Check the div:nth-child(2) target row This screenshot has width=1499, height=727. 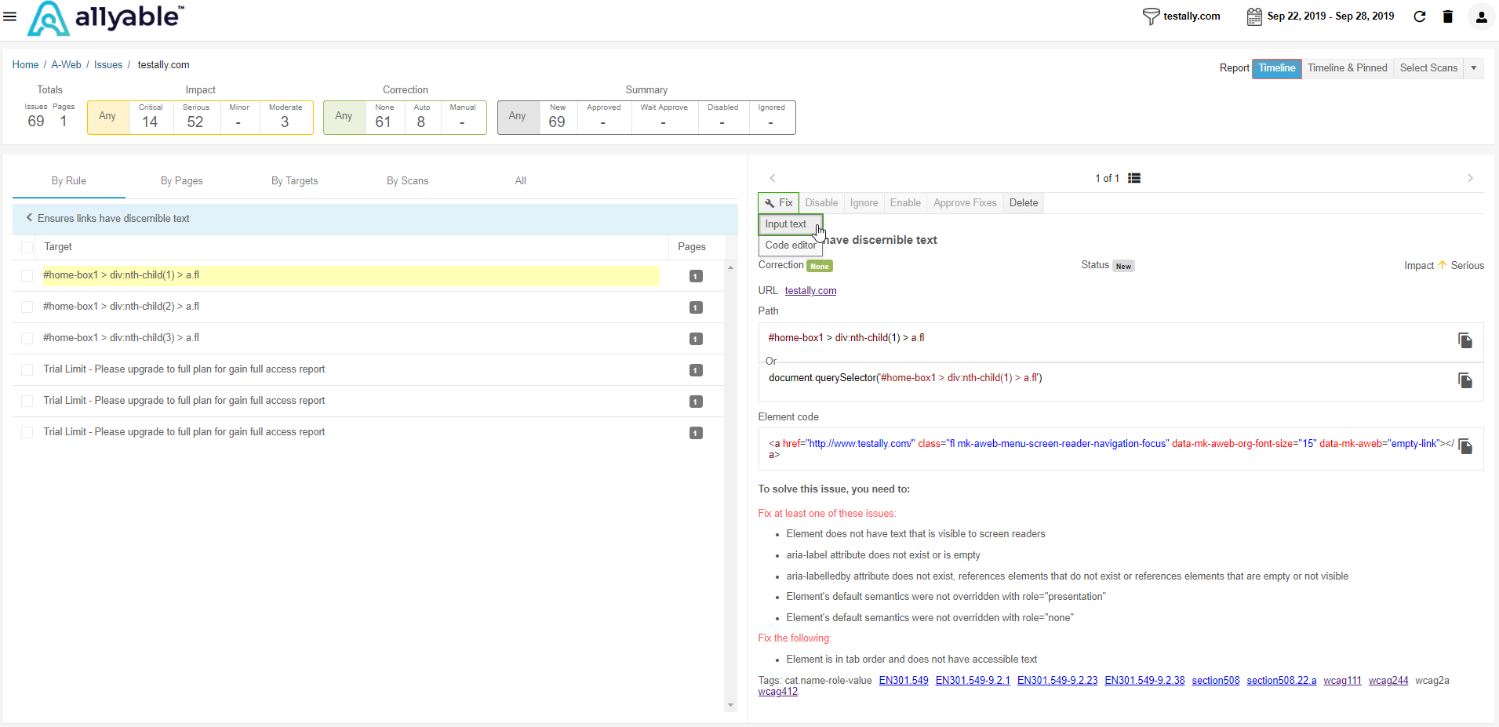click(27, 307)
